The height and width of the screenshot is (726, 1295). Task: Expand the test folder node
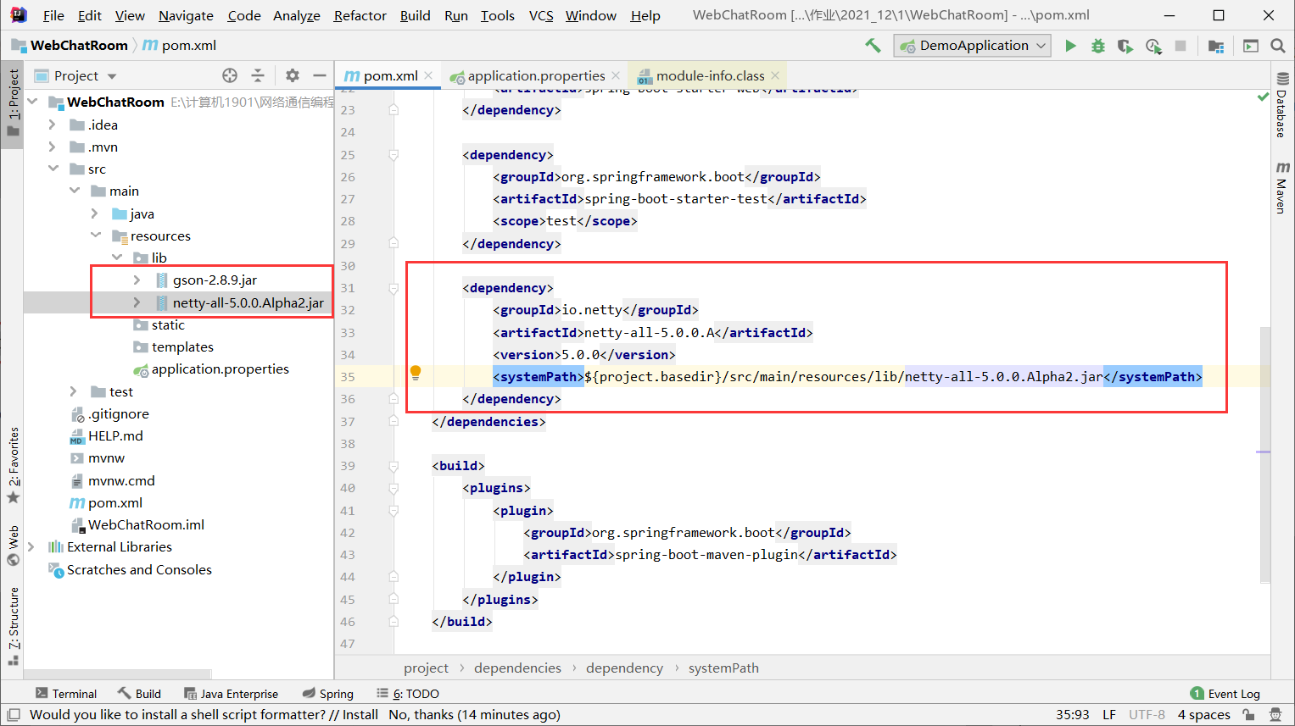(73, 391)
